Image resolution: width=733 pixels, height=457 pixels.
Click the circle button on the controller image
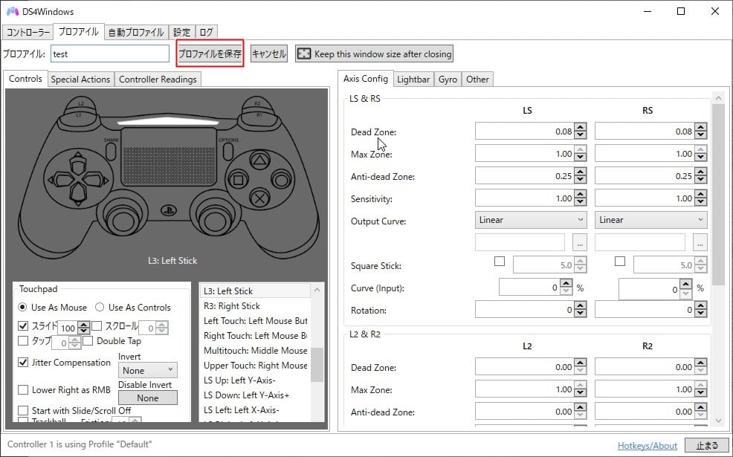click(281, 179)
